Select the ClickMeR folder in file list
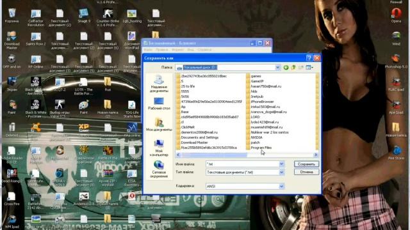Screen dimensions: 410x230 186,127
